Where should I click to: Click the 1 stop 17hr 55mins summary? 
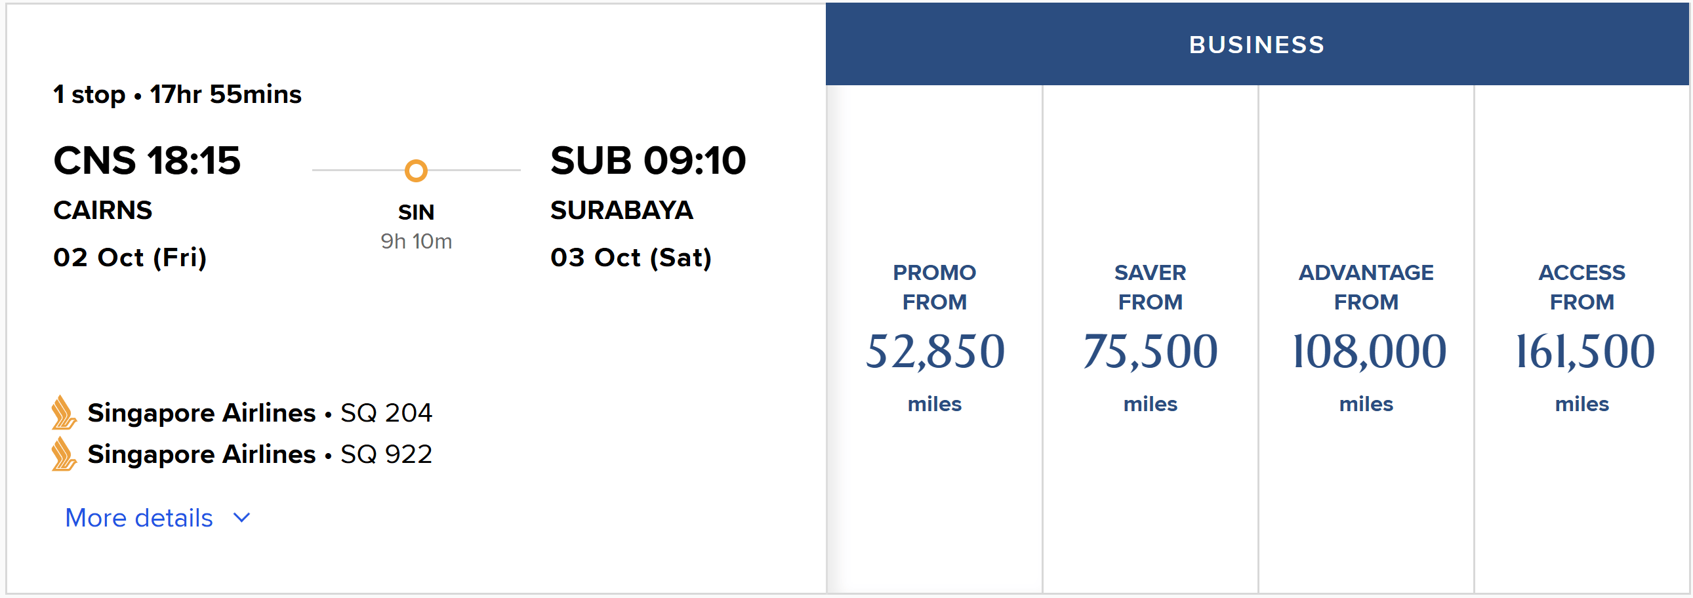click(x=178, y=94)
